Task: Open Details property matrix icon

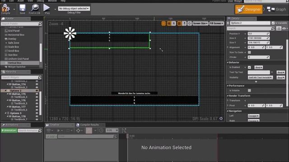Action: click(x=279, y=28)
